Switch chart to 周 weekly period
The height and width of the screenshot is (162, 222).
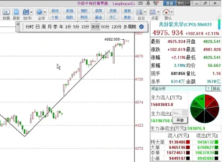click(44, 27)
